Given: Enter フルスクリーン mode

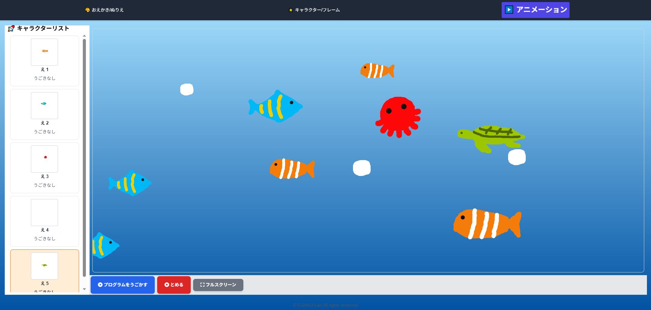Looking at the screenshot, I should [x=218, y=285].
